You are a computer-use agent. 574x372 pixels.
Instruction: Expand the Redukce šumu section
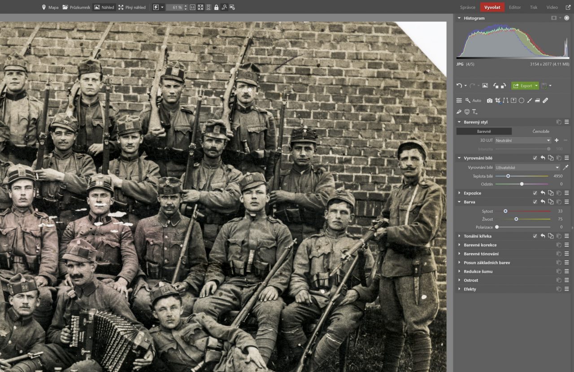pyautogui.click(x=459, y=271)
